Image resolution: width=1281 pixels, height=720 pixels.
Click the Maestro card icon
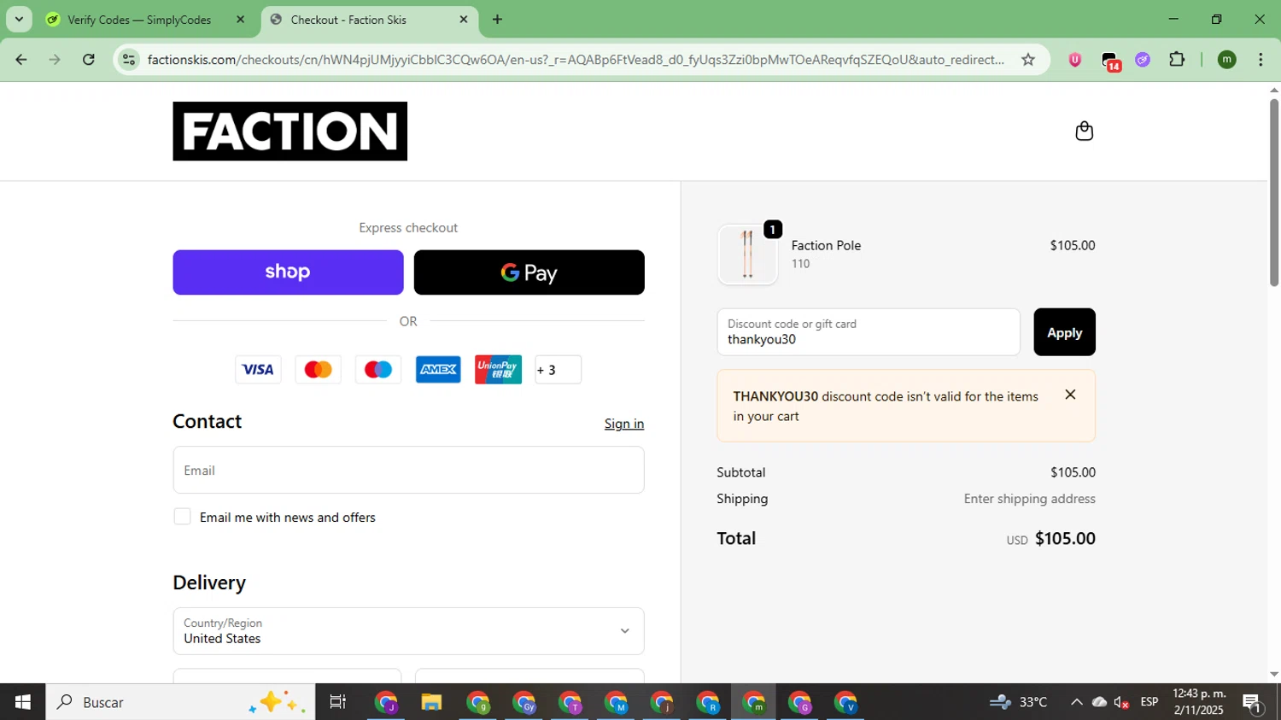point(377,370)
